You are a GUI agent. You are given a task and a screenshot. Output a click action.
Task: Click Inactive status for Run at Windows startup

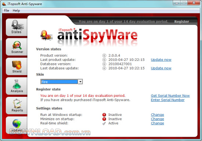pyautogui.click(x=115, y=115)
